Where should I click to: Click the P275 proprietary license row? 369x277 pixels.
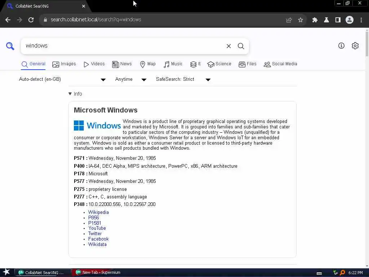click(100, 189)
